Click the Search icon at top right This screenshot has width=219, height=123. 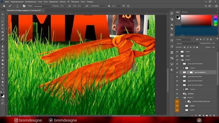pyautogui.click(x=206, y=6)
